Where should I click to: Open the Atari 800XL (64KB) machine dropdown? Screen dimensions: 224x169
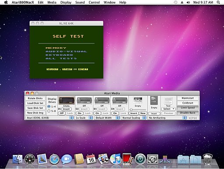point(50,118)
